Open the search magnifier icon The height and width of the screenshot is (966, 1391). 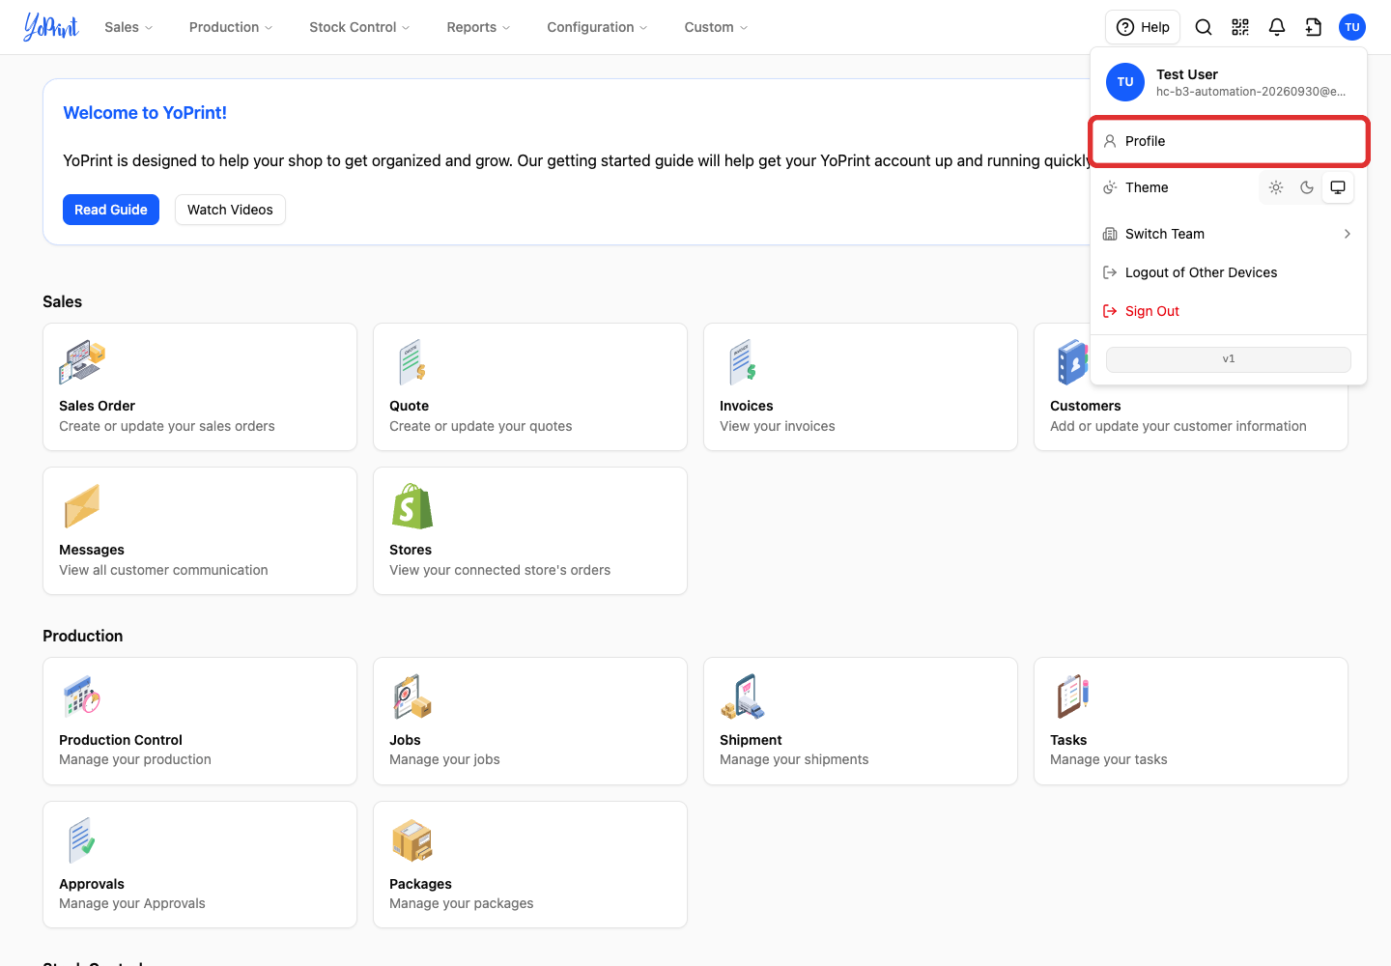click(1204, 27)
